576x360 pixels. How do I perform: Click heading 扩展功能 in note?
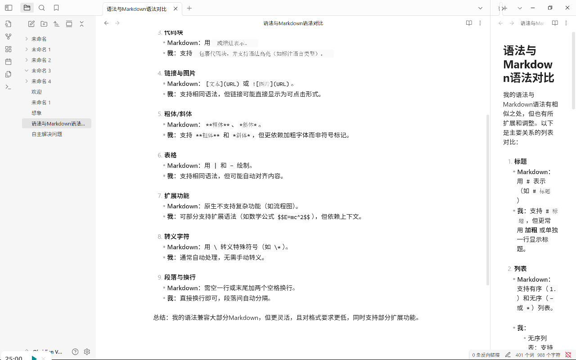pos(176,196)
